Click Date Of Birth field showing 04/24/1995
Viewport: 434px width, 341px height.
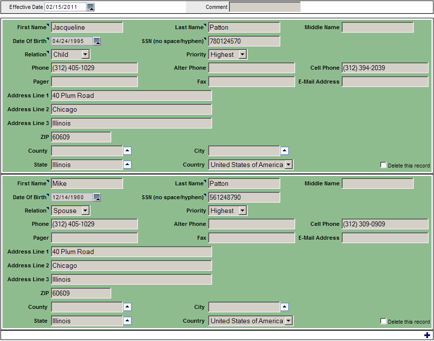72,41
